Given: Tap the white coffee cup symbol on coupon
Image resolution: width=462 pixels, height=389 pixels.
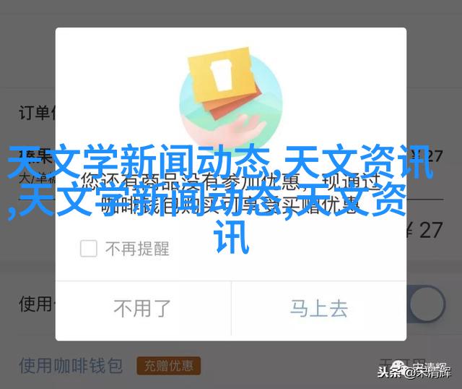Looking at the screenshot, I should pos(220,74).
